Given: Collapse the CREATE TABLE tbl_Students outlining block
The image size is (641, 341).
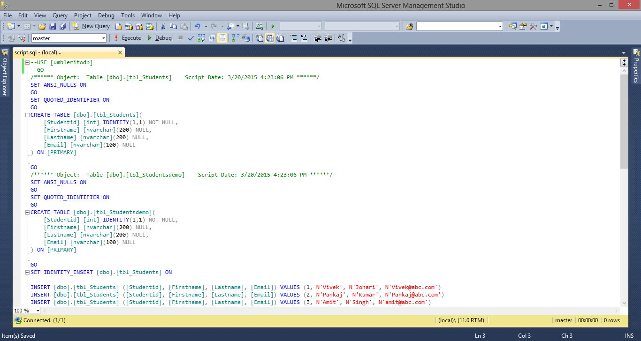Looking at the screenshot, I should (x=28, y=115).
